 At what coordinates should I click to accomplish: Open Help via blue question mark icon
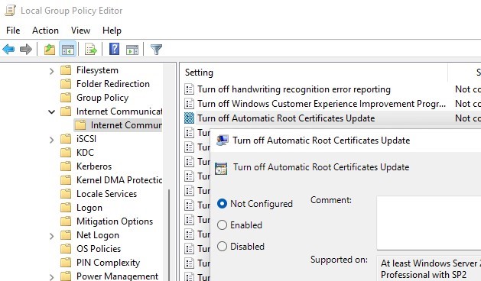coord(115,49)
